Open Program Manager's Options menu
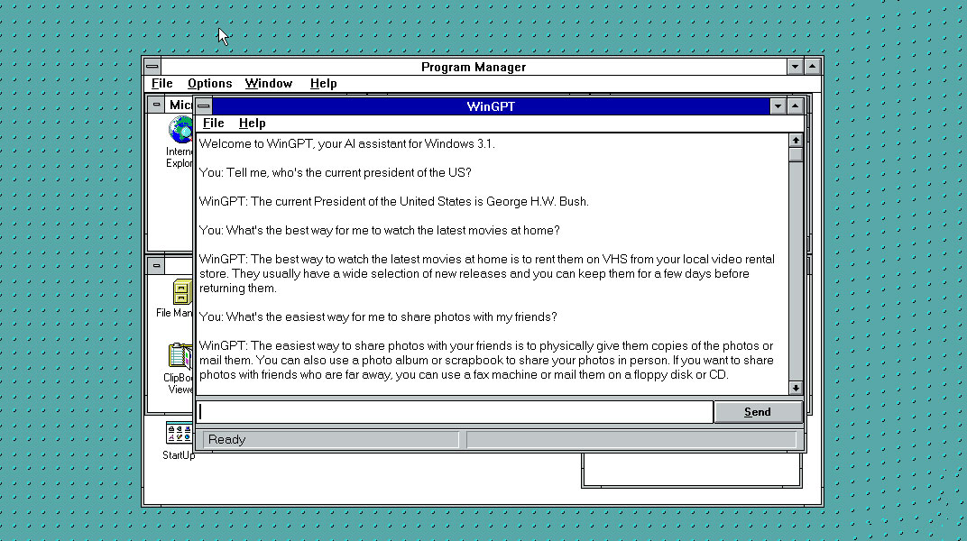Viewport: 967px width, 541px height. coord(209,84)
